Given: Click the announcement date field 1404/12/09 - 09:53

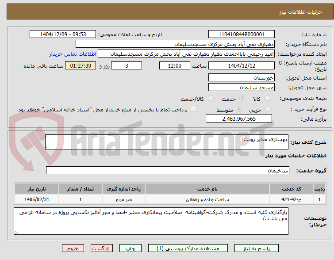Looking at the screenshot, I should [x=63, y=34].
